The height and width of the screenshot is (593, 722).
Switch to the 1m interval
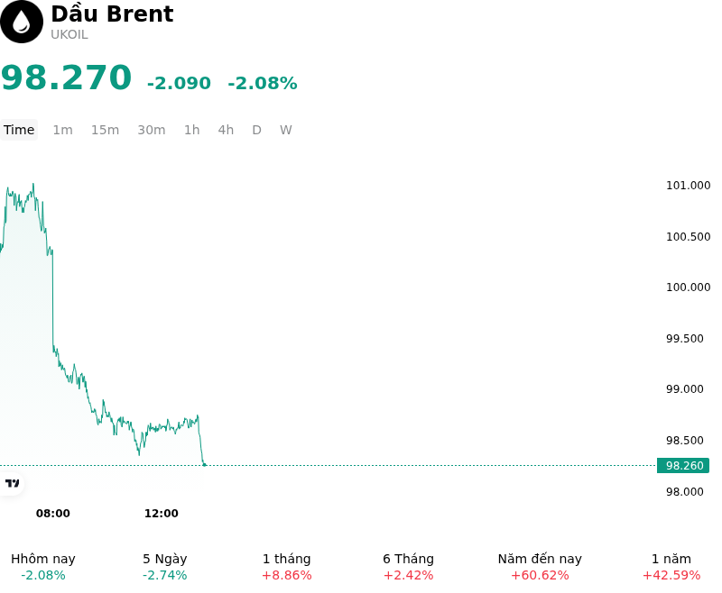[x=62, y=130]
